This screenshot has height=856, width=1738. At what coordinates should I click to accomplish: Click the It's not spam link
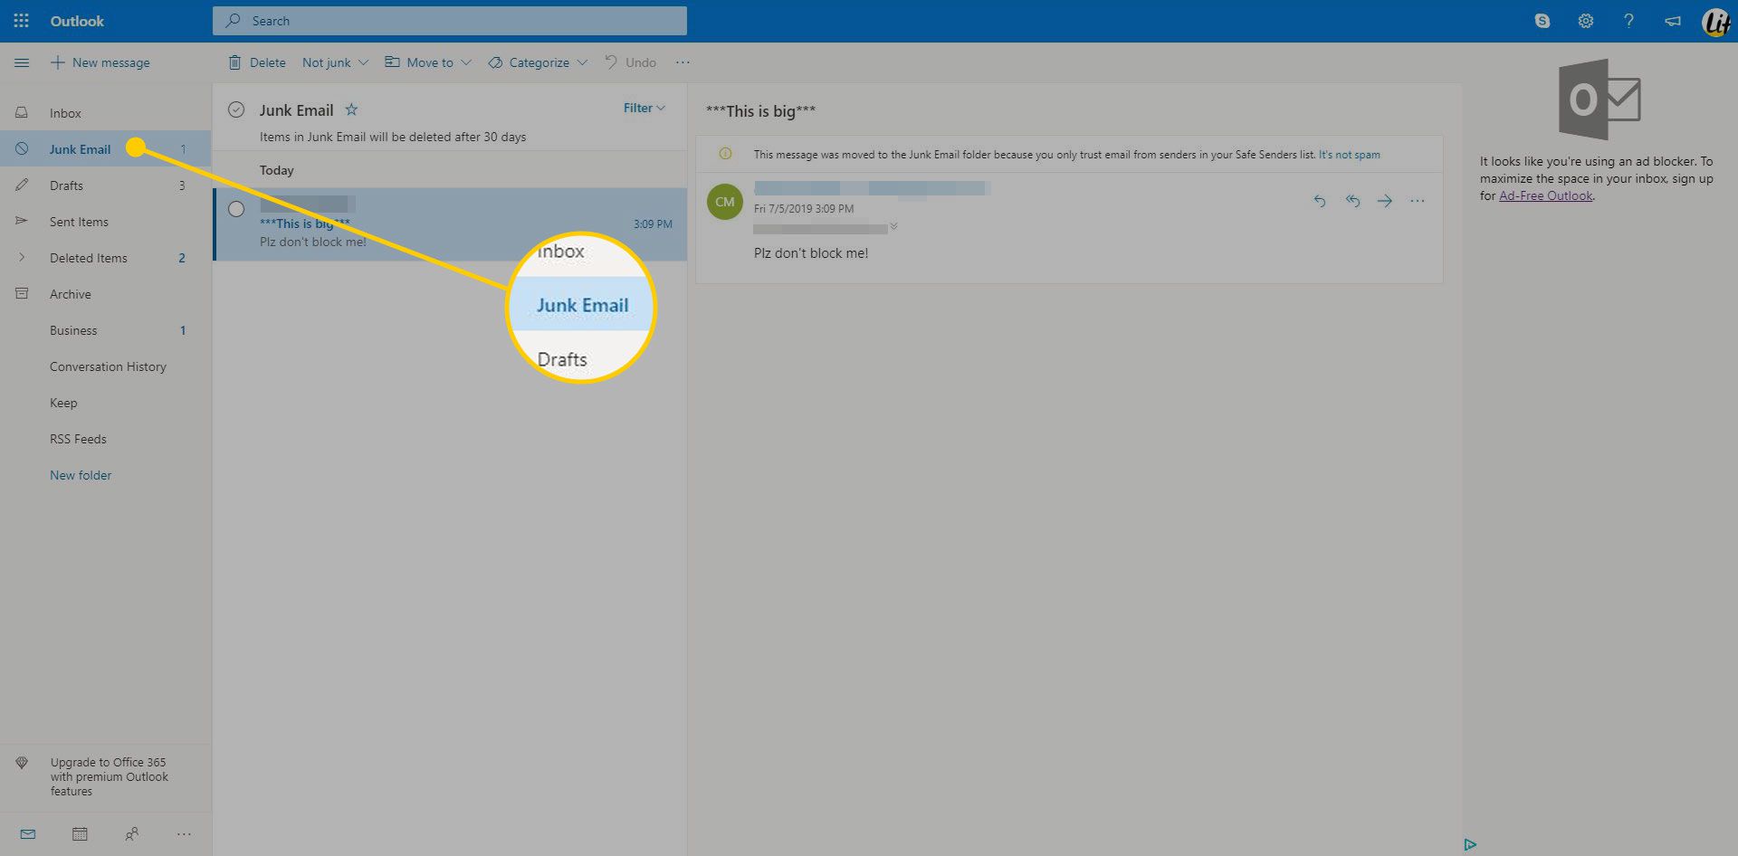tap(1350, 155)
